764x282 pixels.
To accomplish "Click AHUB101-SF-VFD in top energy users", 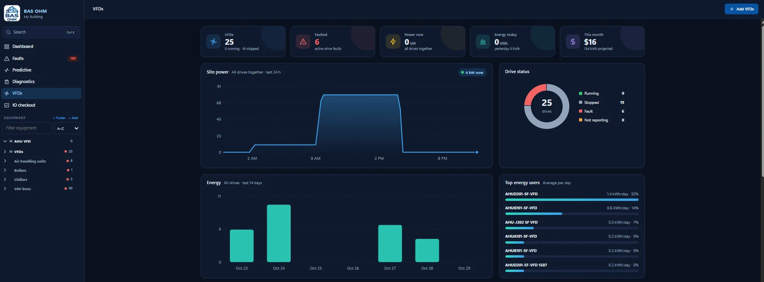I will pos(521,251).
